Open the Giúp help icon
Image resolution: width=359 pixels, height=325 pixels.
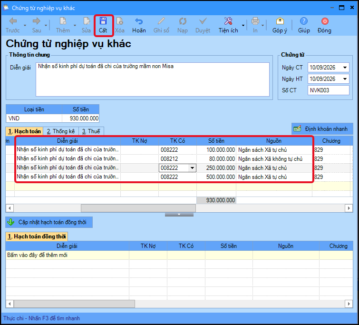tap(303, 21)
